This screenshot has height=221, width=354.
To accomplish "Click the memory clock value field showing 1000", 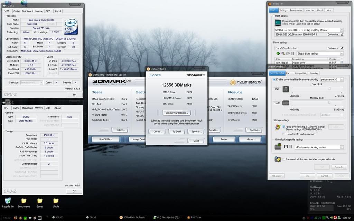I will 277,103.
